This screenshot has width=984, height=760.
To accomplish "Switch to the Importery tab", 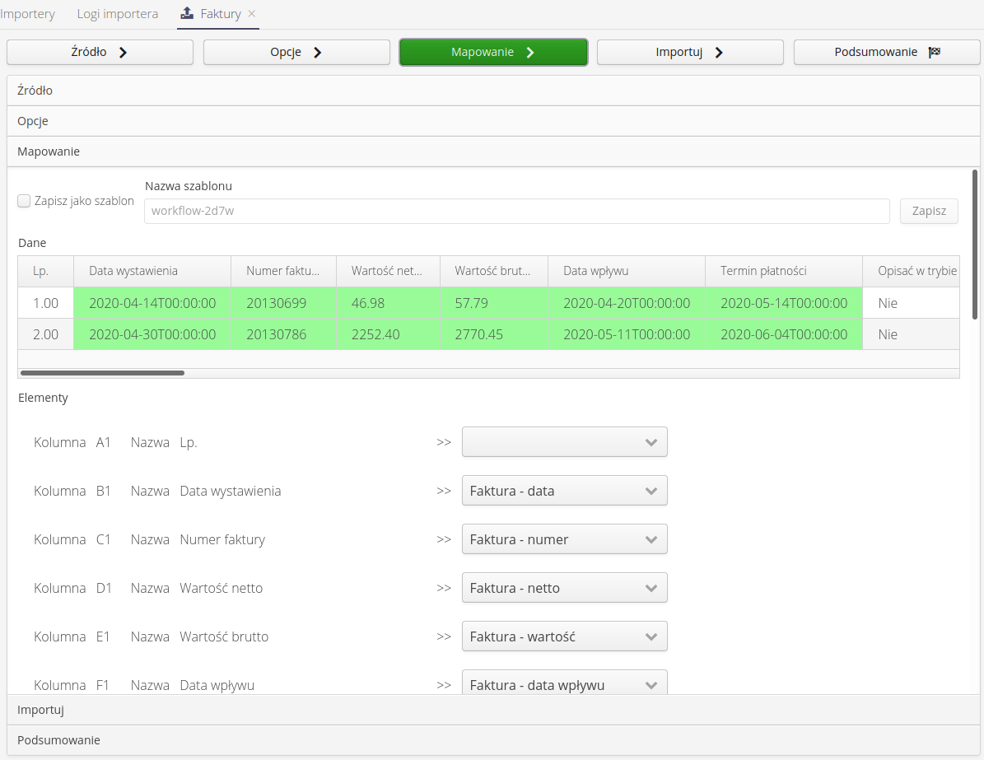I will [28, 13].
